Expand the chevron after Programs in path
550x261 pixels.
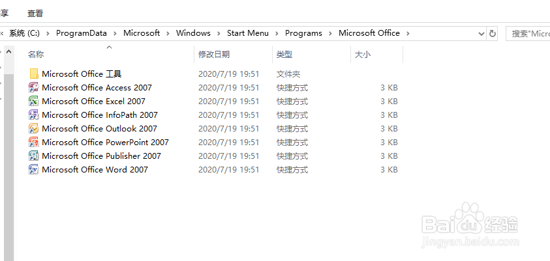(x=331, y=33)
